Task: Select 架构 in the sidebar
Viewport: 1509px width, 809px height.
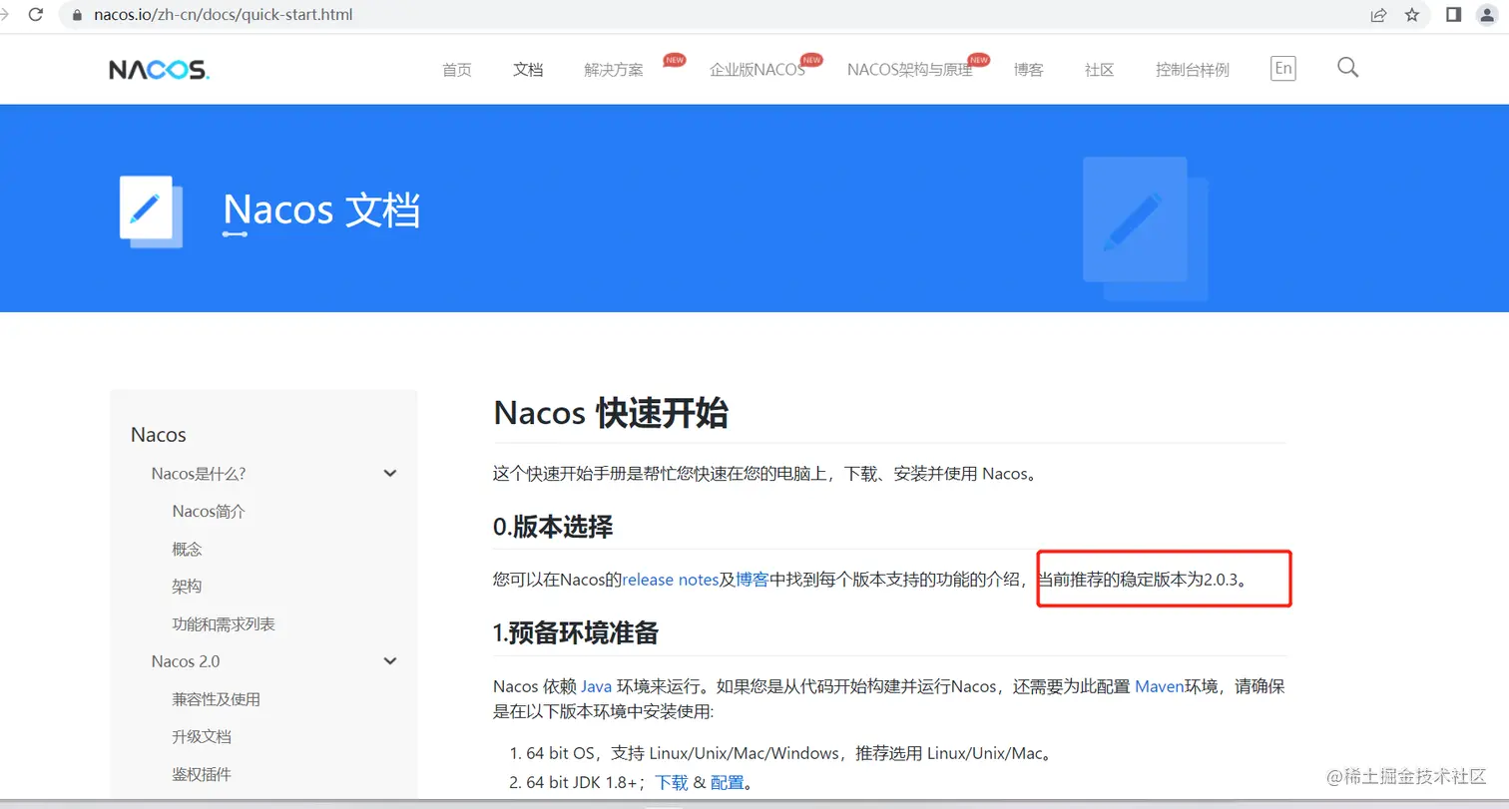Action: pyautogui.click(x=187, y=587)
